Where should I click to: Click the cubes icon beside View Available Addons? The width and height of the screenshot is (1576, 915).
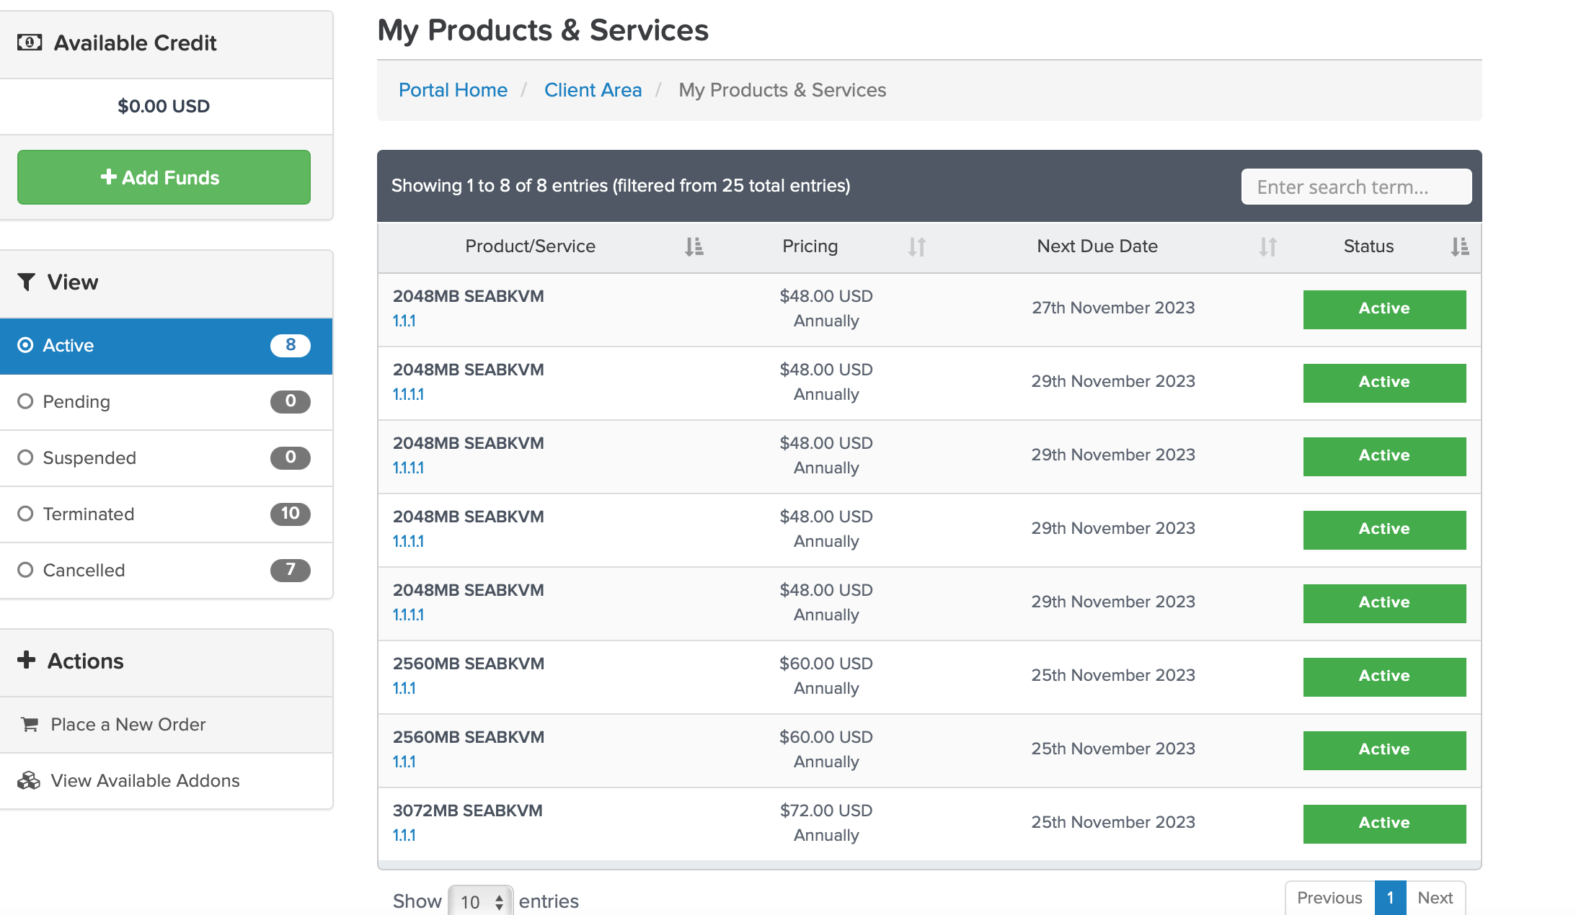[x=29, y=780]
